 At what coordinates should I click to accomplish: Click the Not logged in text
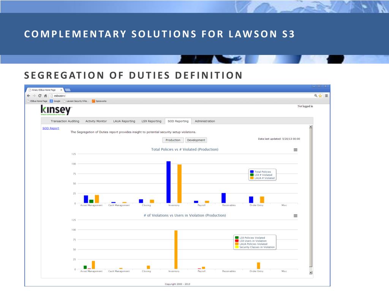(305, 106)
